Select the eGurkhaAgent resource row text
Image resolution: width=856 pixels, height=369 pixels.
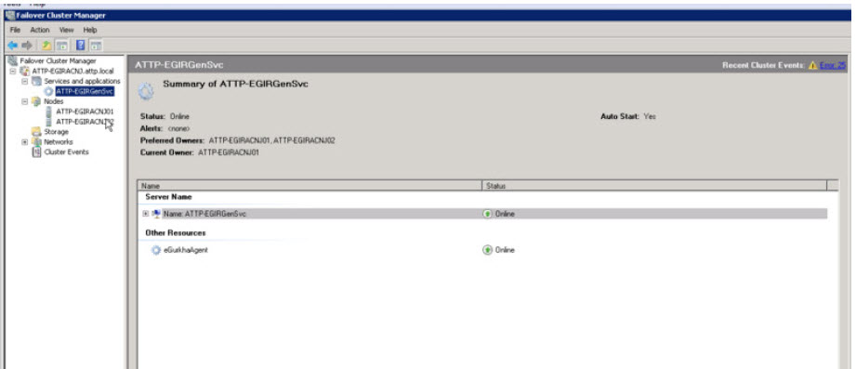(x=186, y=250)
